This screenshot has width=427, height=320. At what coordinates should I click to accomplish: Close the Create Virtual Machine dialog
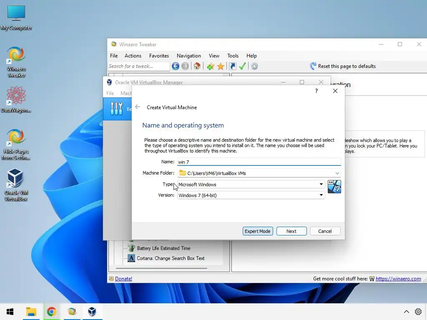[335, 91]
